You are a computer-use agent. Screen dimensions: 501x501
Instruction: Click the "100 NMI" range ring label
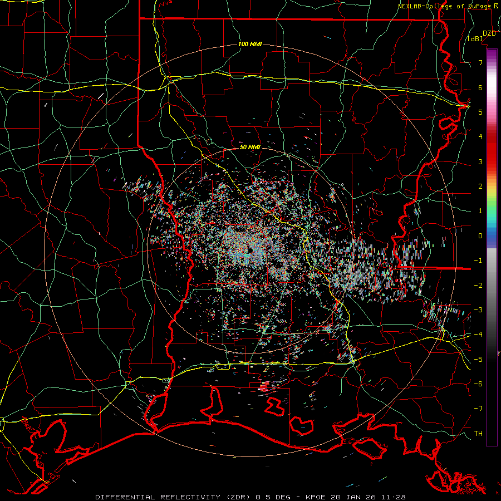[250, 44]
